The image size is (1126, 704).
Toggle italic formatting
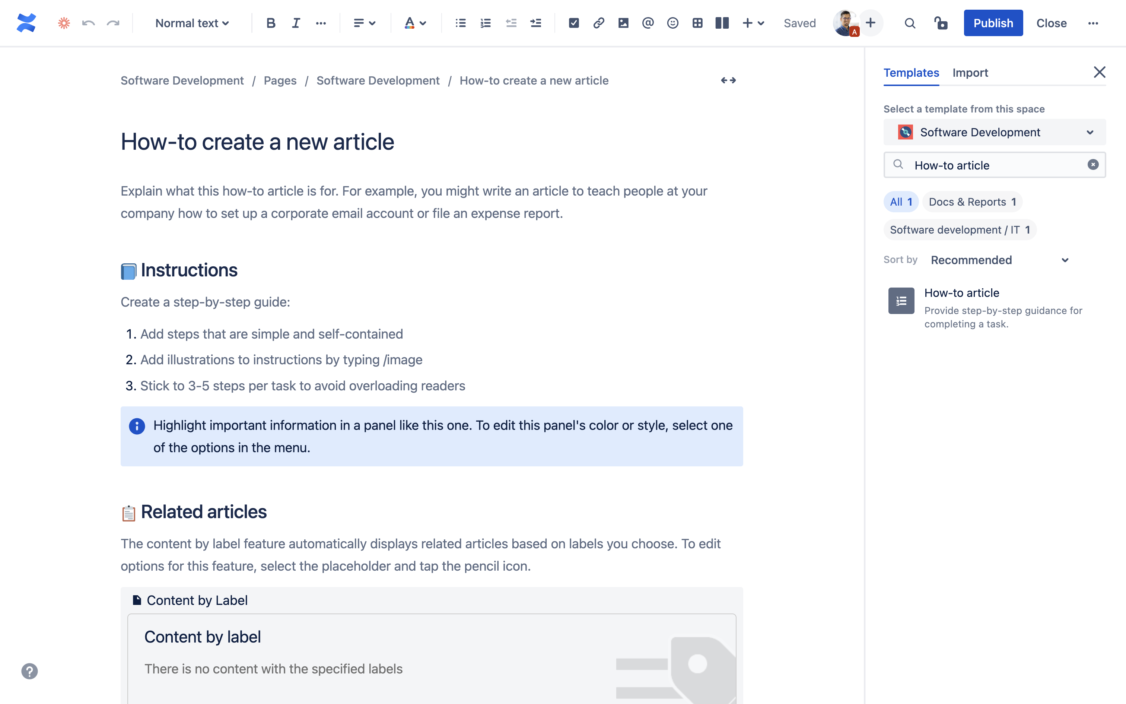click(295, 23)
